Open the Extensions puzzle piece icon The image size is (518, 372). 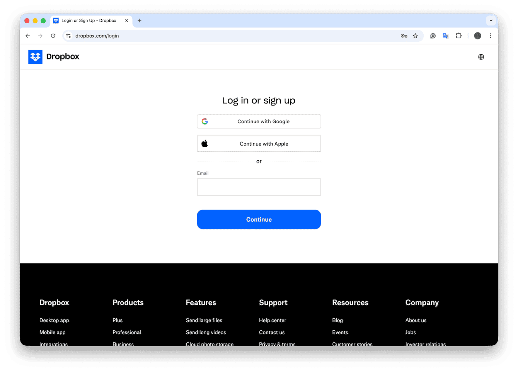pos(459,36)
